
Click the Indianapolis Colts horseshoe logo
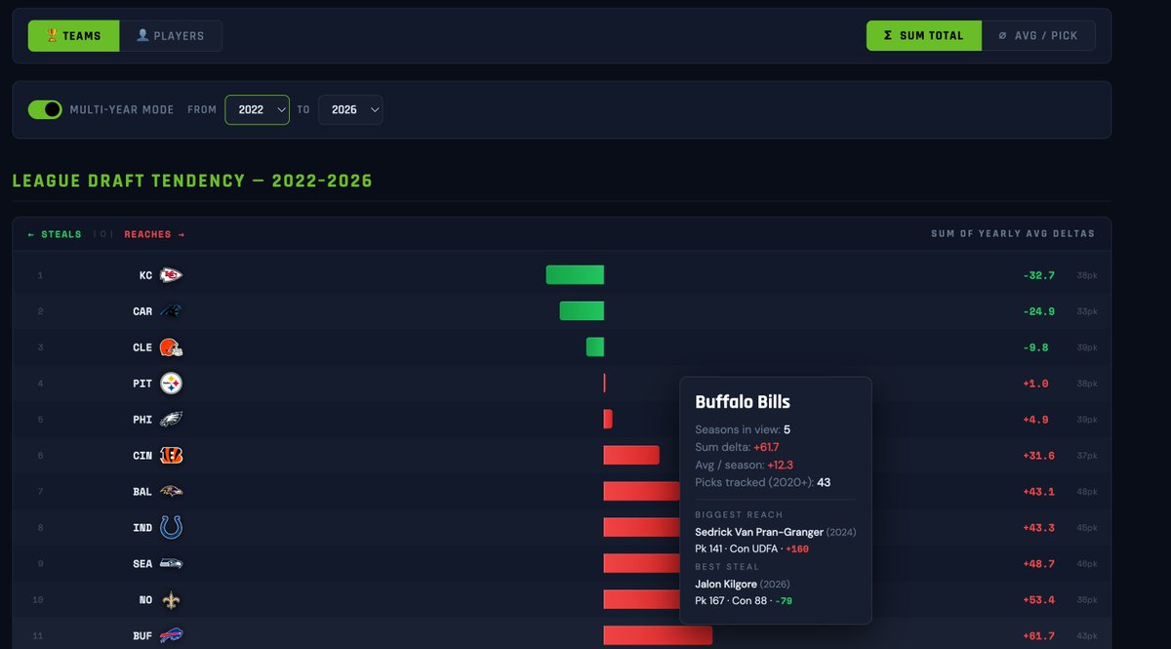(x=171, y=528)
